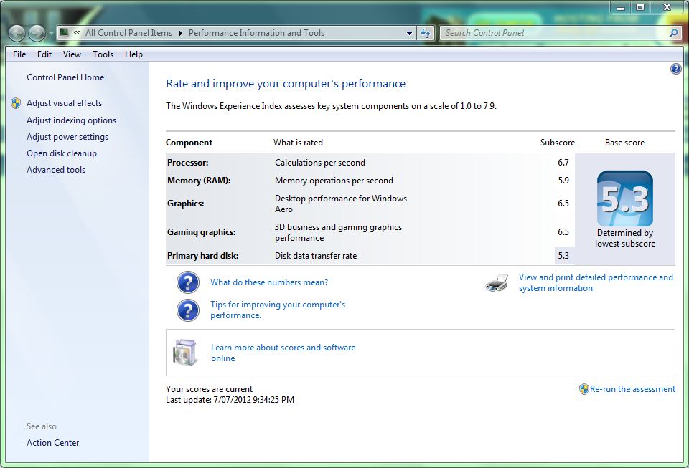The image size is (689, 468).
Task: View and print detailed performance information
Action: point(596,282)
